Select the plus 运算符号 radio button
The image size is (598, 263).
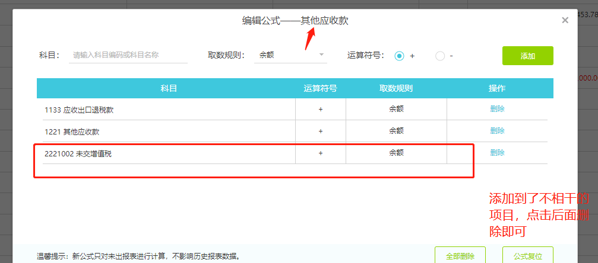[399, 56]
